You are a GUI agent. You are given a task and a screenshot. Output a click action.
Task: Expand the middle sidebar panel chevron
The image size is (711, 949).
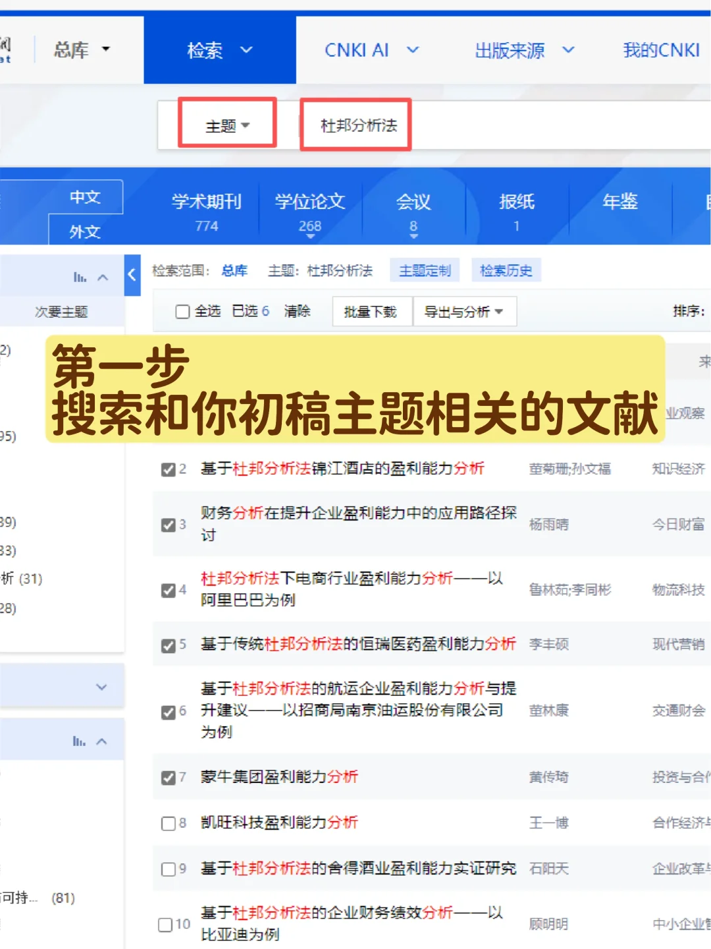(x=102, y=686)
